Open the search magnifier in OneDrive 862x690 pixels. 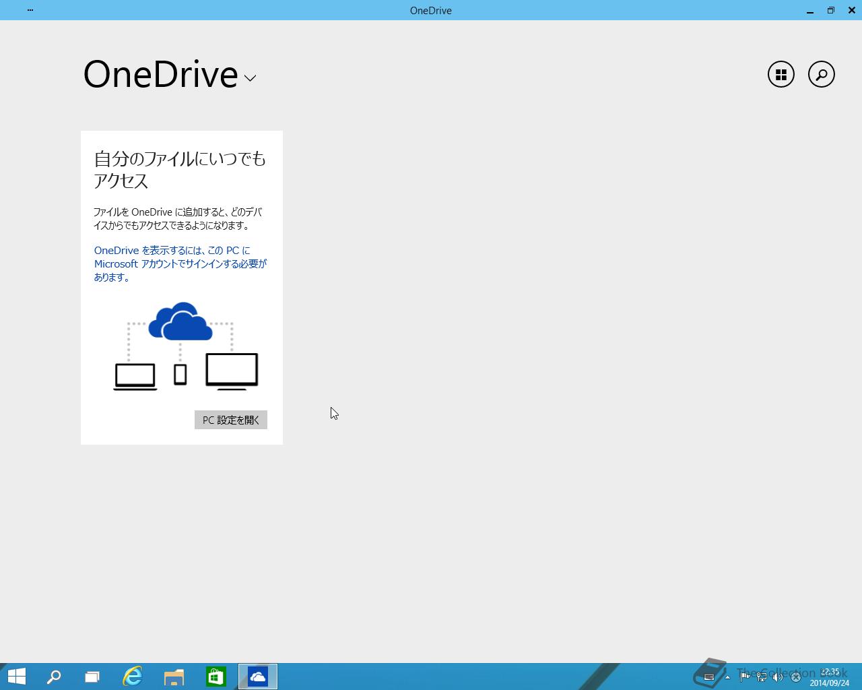click(822, 74)
